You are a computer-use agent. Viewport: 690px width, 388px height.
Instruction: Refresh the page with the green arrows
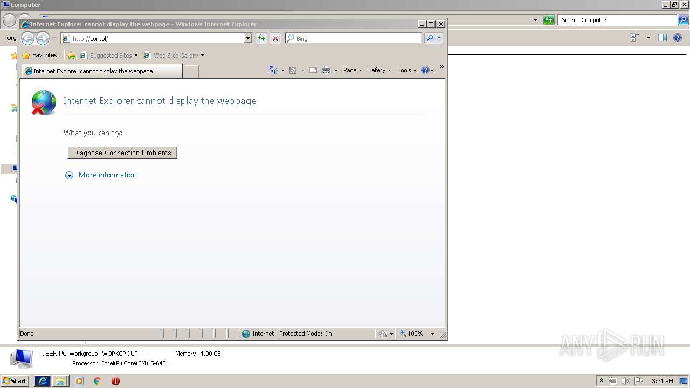[x=261, y=38]
